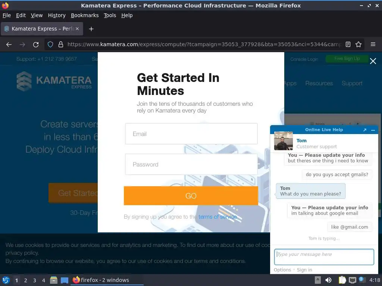Image resolution: width=382 pixels, height=286 pixels.
Task: Click the update notification tray icon
Action: (x=362, y=280)
